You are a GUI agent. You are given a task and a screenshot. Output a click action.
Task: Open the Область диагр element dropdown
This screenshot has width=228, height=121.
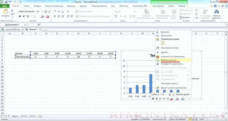coord(190,94)
